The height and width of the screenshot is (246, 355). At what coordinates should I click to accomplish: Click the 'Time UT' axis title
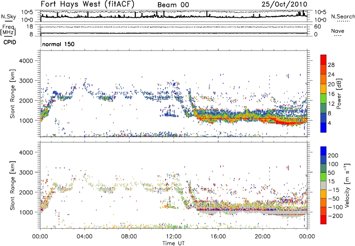[174, 243]
